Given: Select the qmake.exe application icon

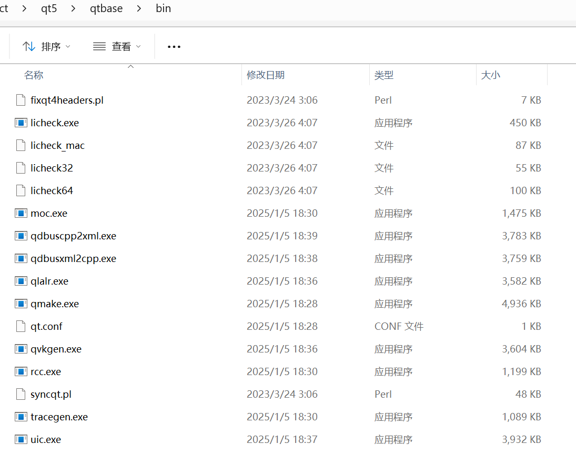Looking at the screenshot, I should tap(21, 304).
